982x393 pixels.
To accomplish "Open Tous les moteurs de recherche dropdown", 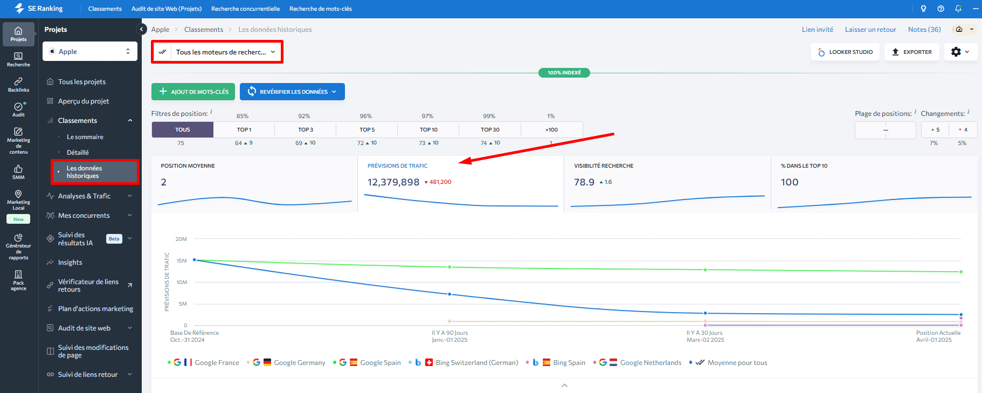I will tap(217, 52).
